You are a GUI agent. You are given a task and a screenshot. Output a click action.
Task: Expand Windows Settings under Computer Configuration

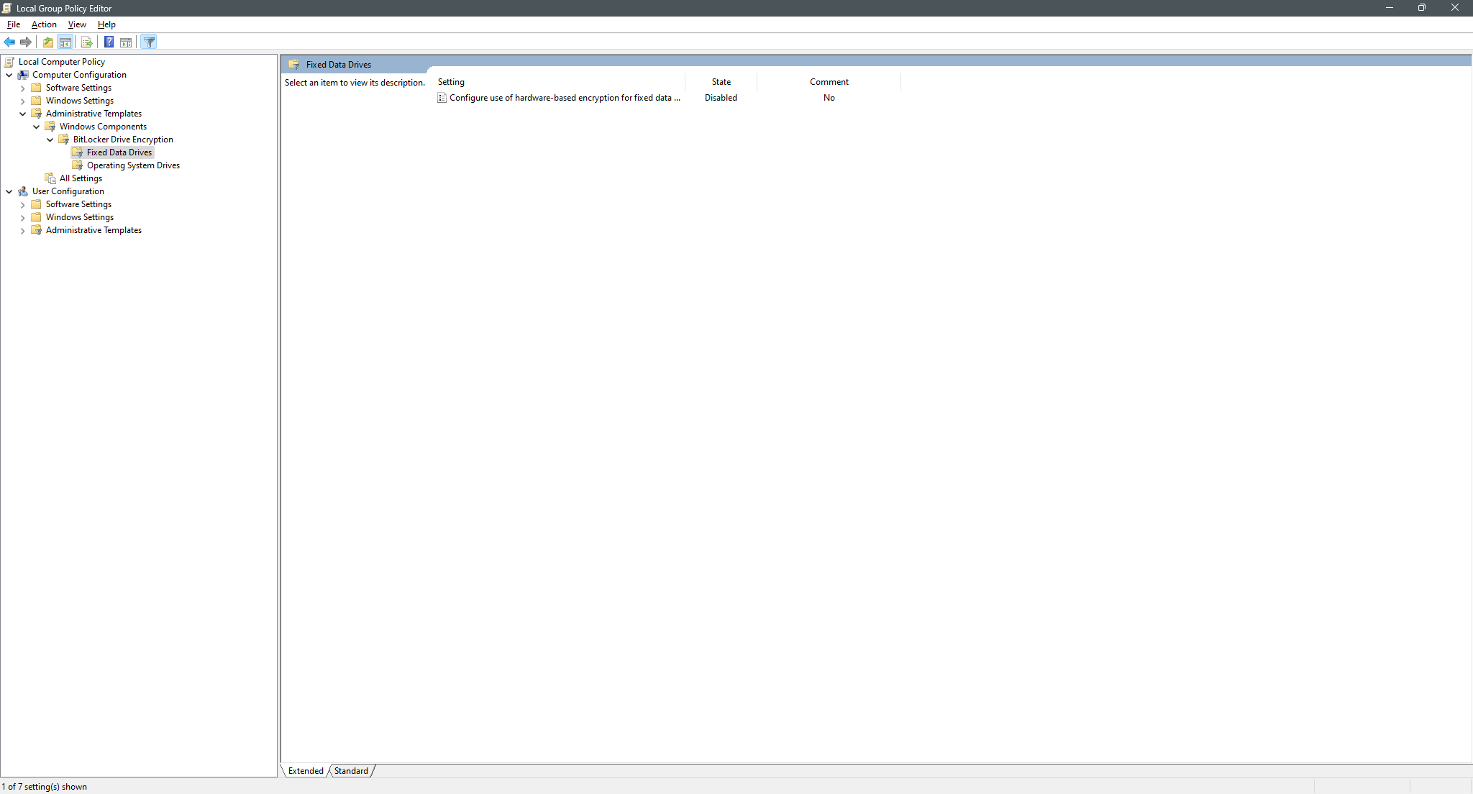point(23,101)
